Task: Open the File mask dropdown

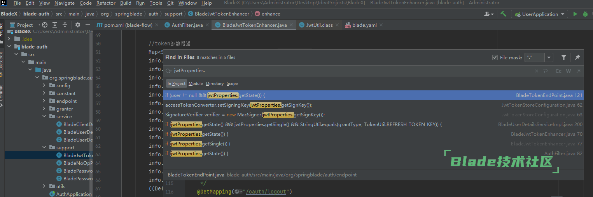Action: point(549,57)
